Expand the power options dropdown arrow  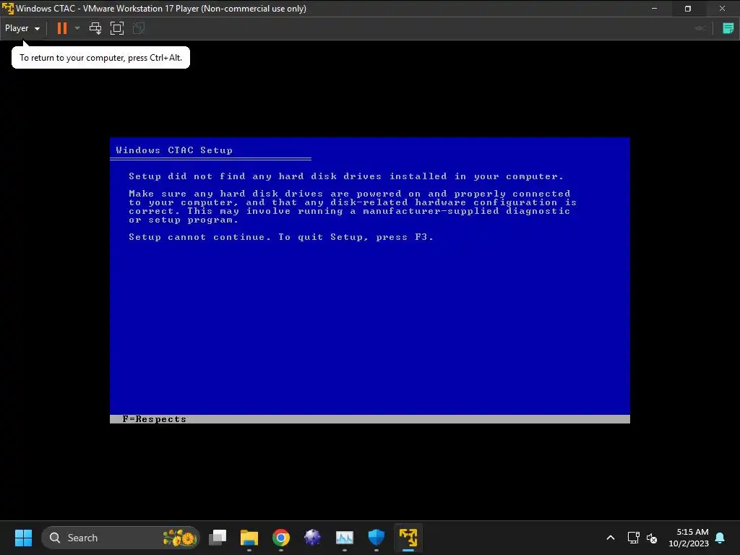click(77, 28)
